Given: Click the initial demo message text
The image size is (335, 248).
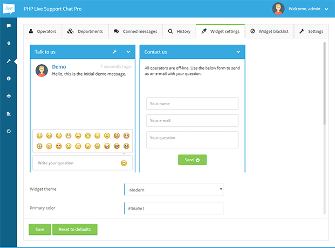Looking at the screenshot, I should [90, 74].
